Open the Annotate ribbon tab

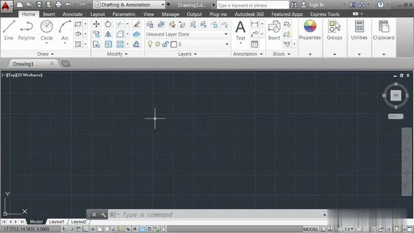pos(72,14)
